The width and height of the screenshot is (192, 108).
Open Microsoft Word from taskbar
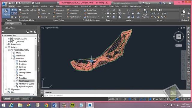coord(55,105)
